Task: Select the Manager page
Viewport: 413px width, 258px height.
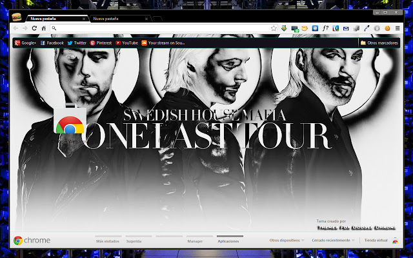Action: click(199, 239)
